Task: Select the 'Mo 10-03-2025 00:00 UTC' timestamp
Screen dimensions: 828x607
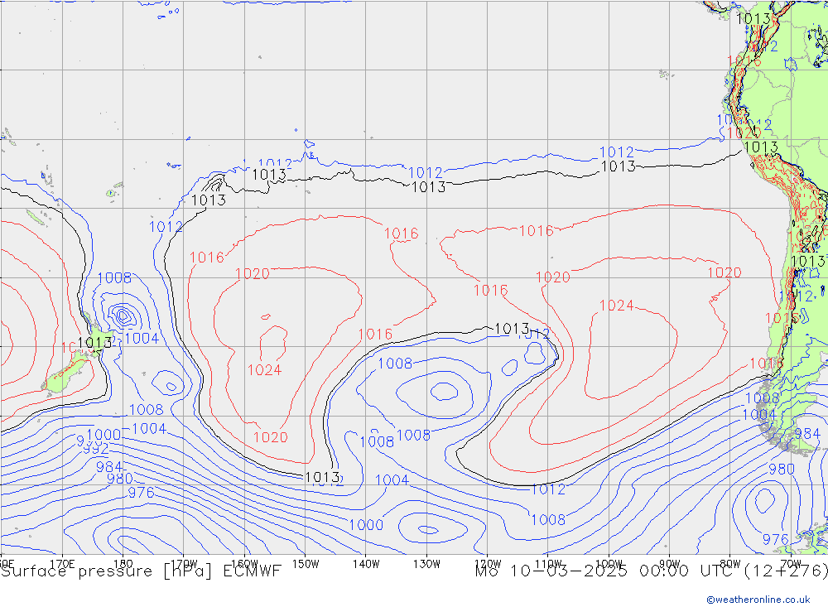Action: point(606,571)
